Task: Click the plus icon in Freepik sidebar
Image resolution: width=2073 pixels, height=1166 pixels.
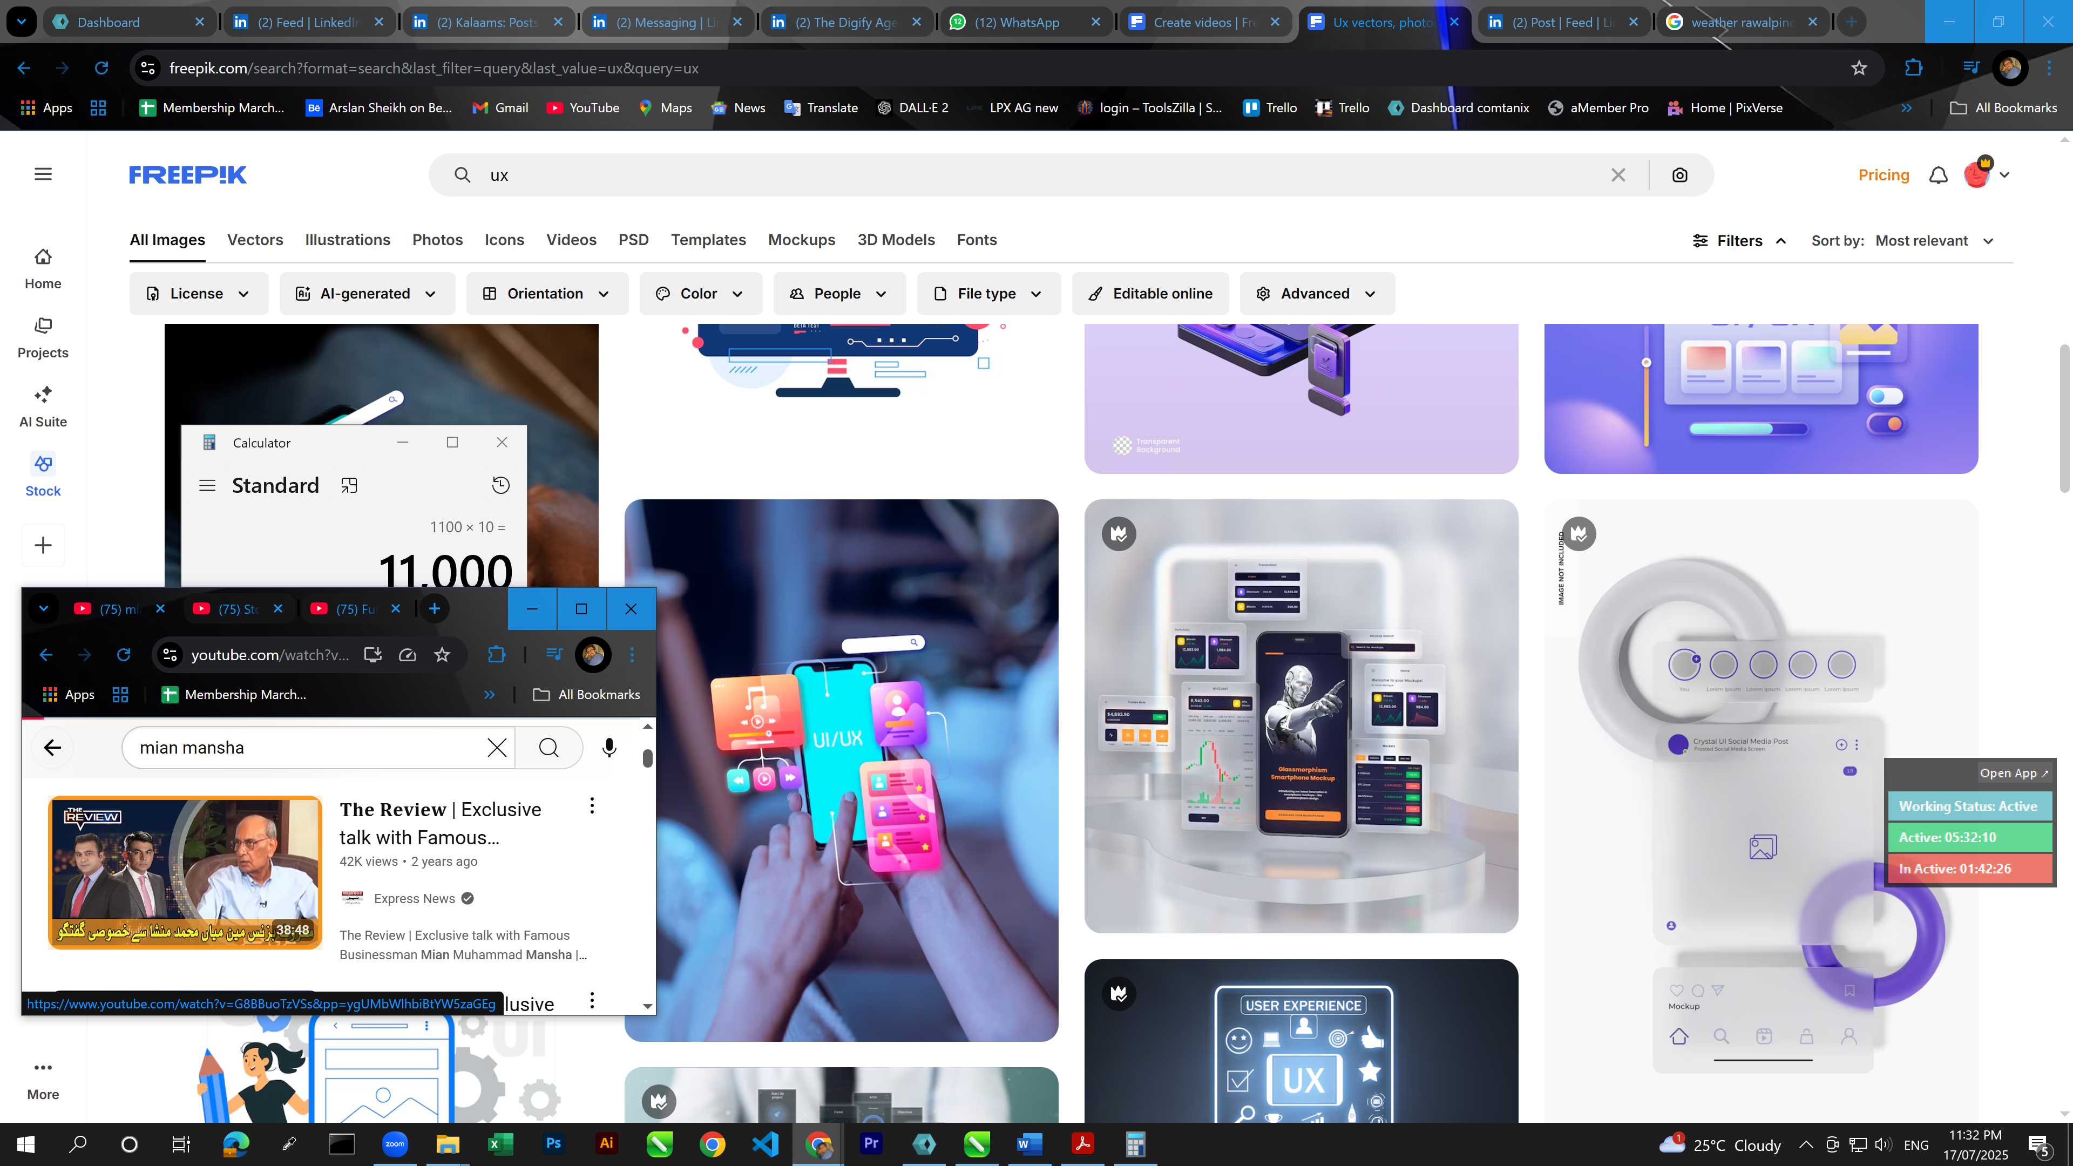Action: point(43,546)
